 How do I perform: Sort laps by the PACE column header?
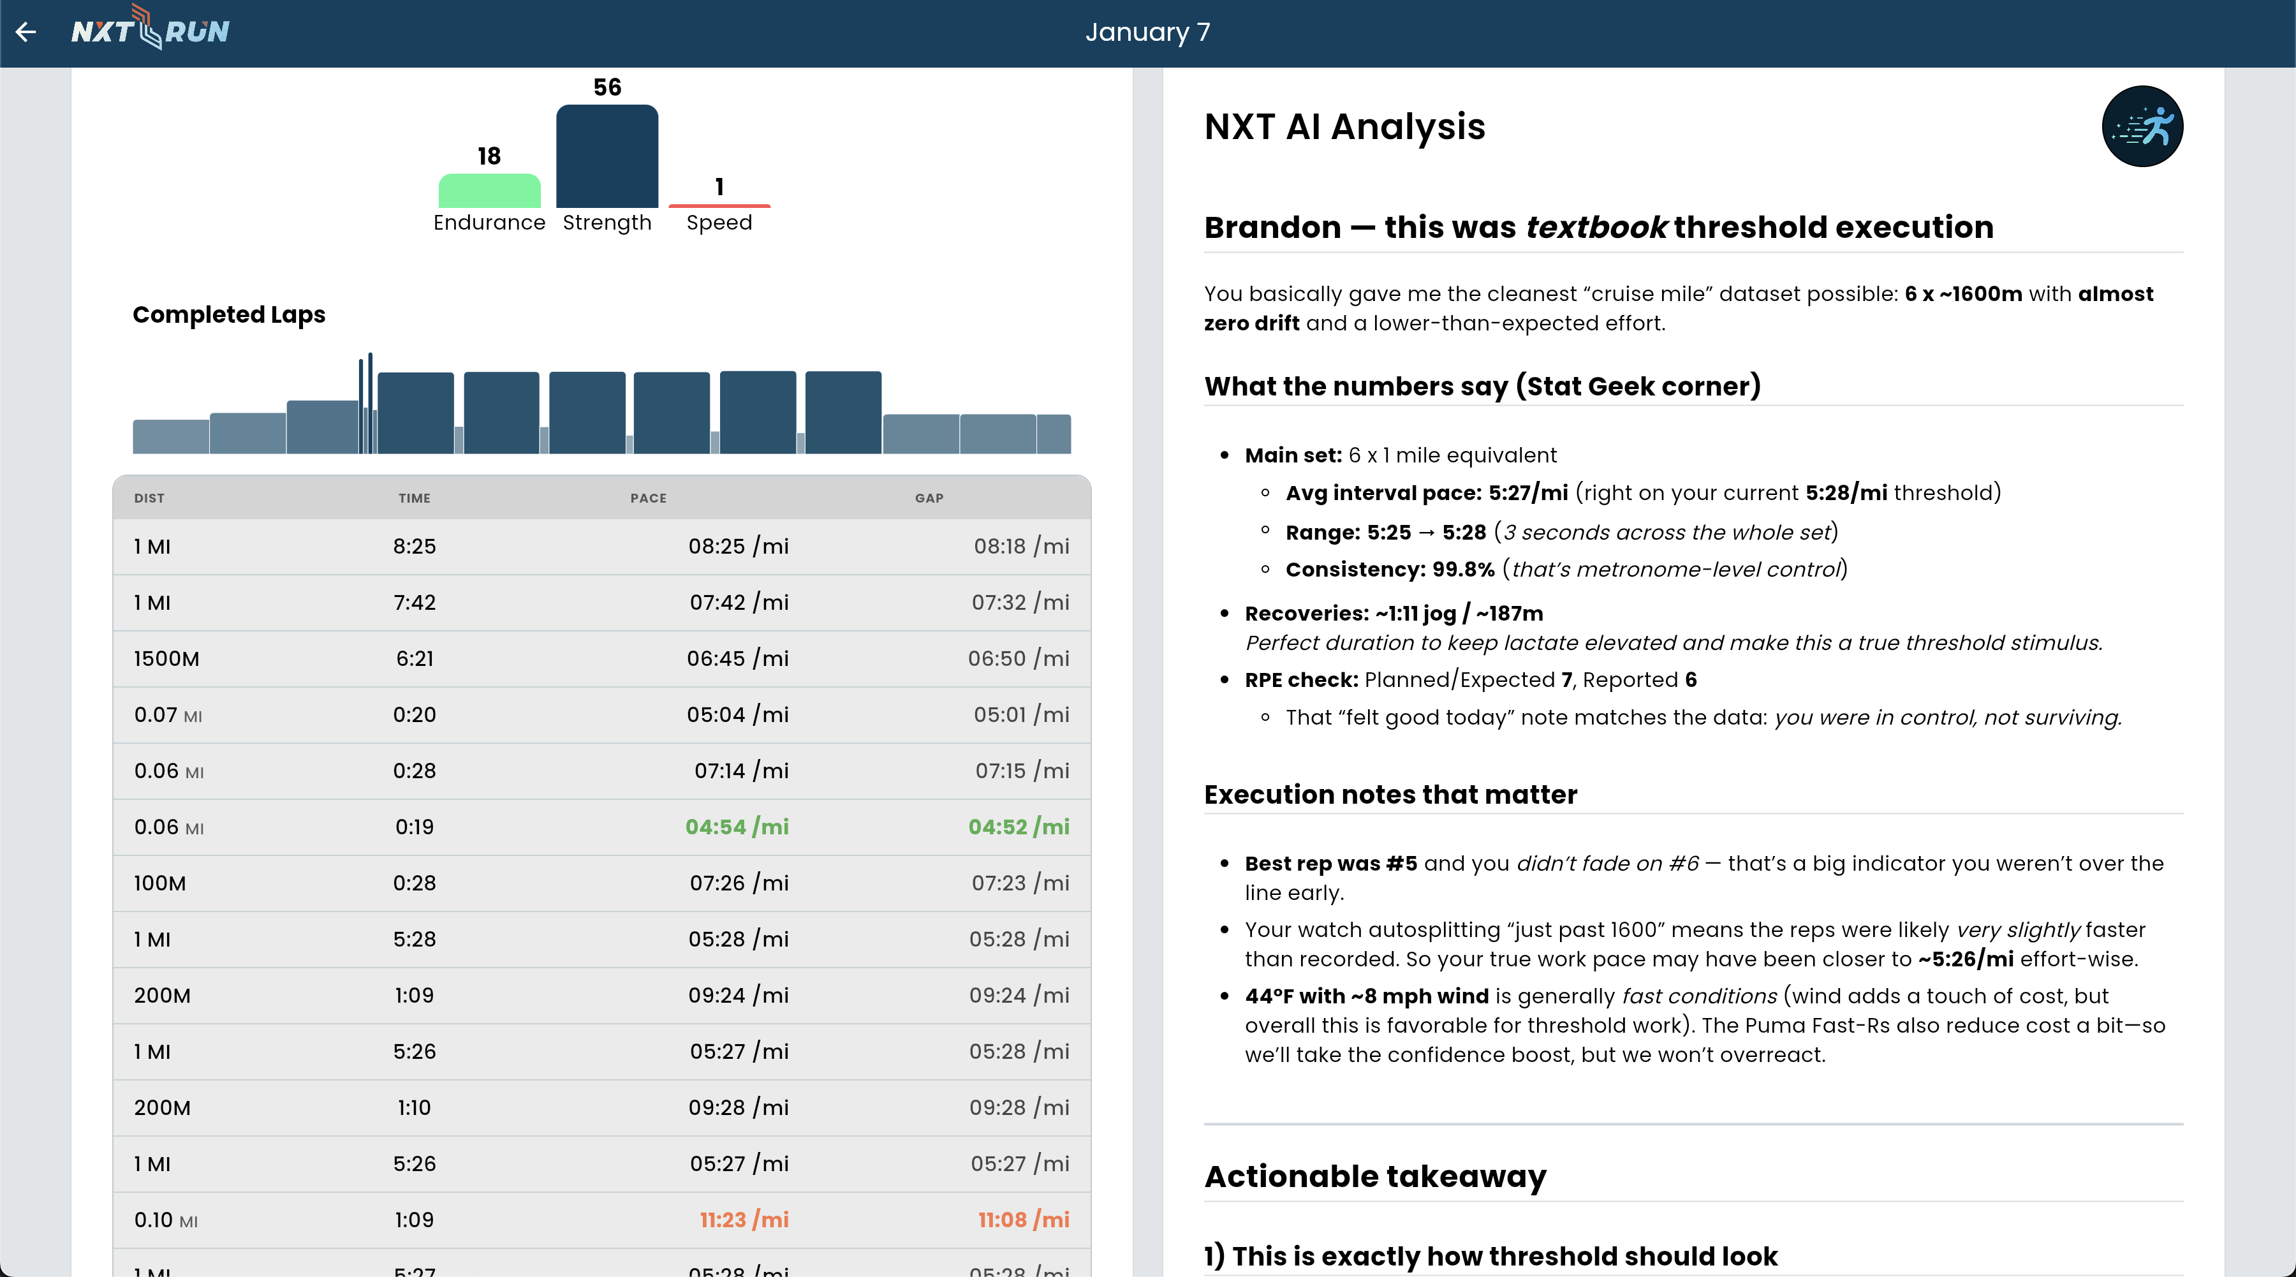click(x=648, y=498)
